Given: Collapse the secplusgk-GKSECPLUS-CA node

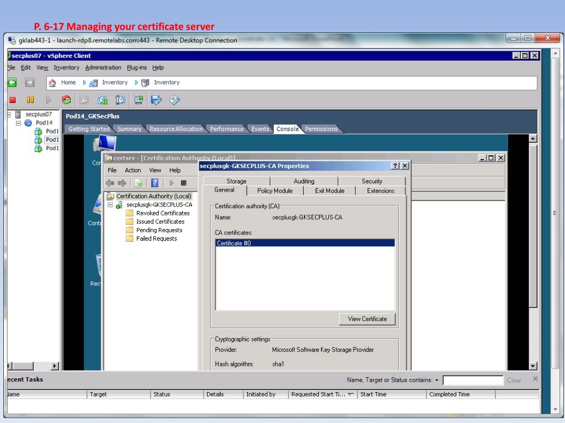Looking at the screenshot, I should 110,205.
